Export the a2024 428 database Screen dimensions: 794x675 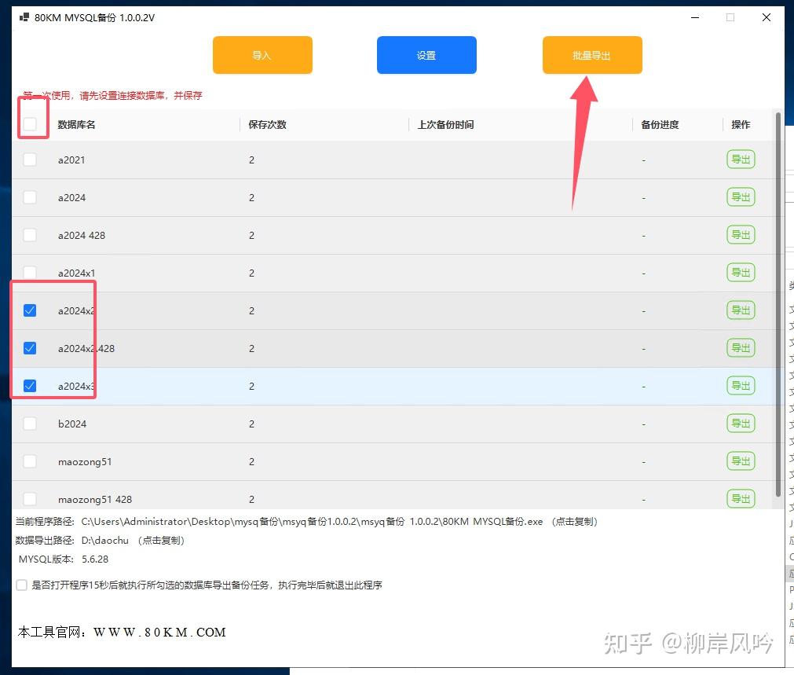coord(740,235)
